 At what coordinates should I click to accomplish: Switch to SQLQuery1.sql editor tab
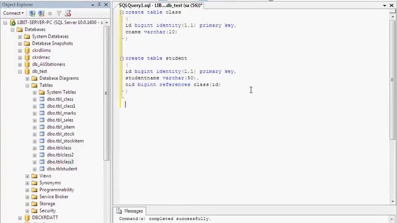point(160,6)
